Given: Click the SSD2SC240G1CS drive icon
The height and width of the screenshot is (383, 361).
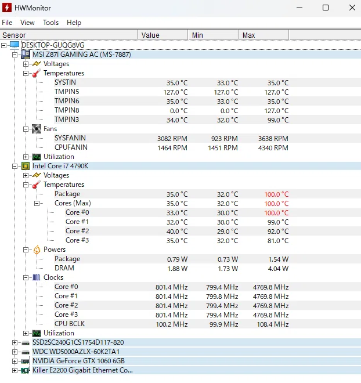Looking at the screenshot, I should (x=26, y=343).
